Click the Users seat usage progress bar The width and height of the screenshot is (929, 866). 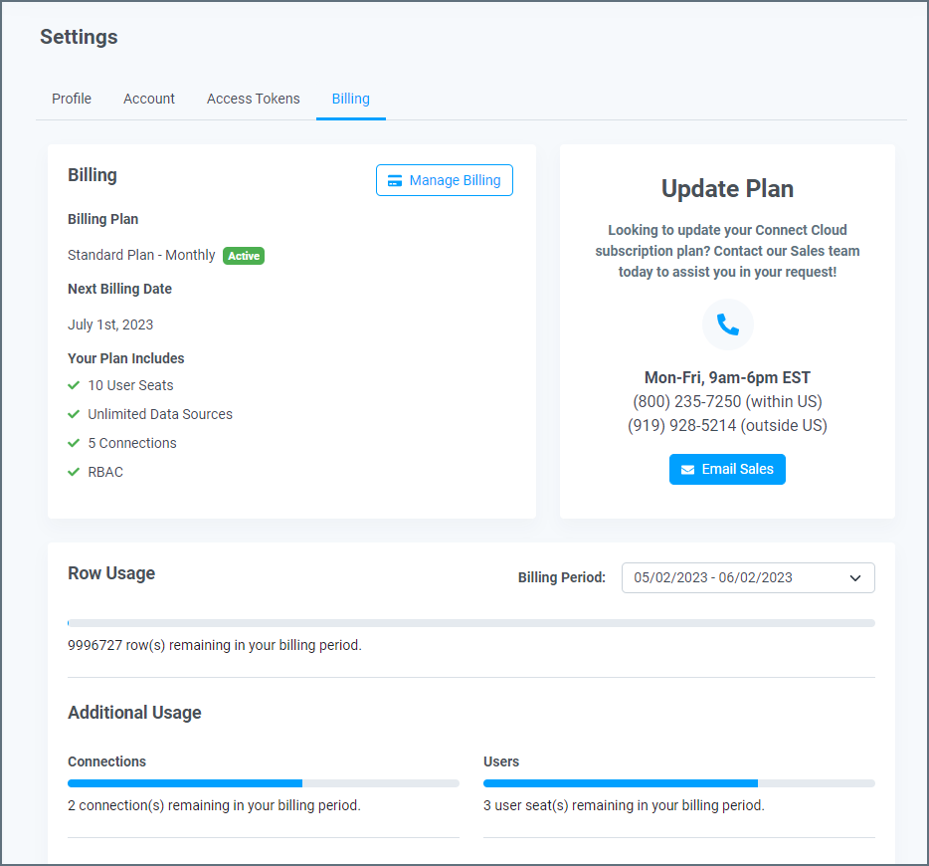coord(679,783)
